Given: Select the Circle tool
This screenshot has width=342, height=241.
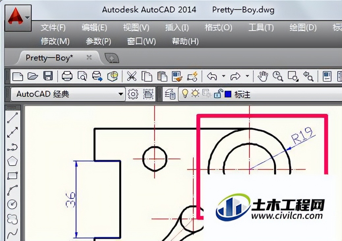Looking at the screenshot, I should tap(13, 204).
